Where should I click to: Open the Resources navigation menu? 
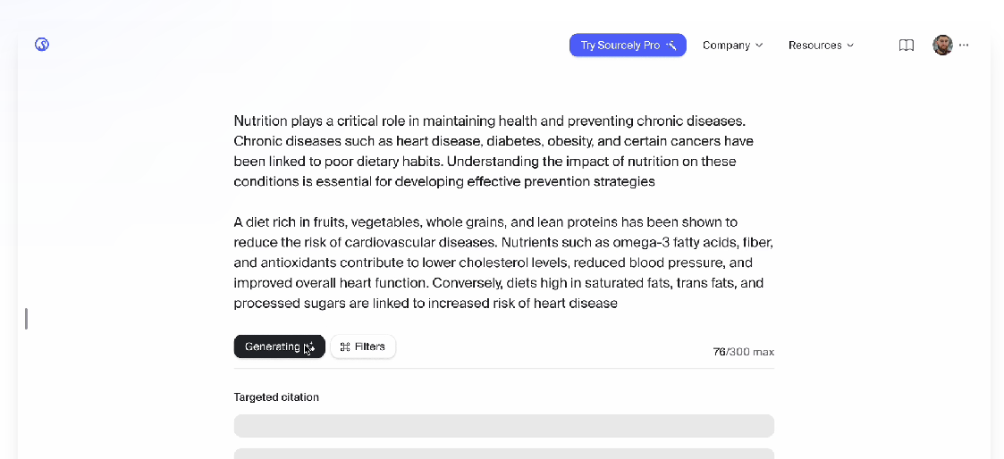814,46
